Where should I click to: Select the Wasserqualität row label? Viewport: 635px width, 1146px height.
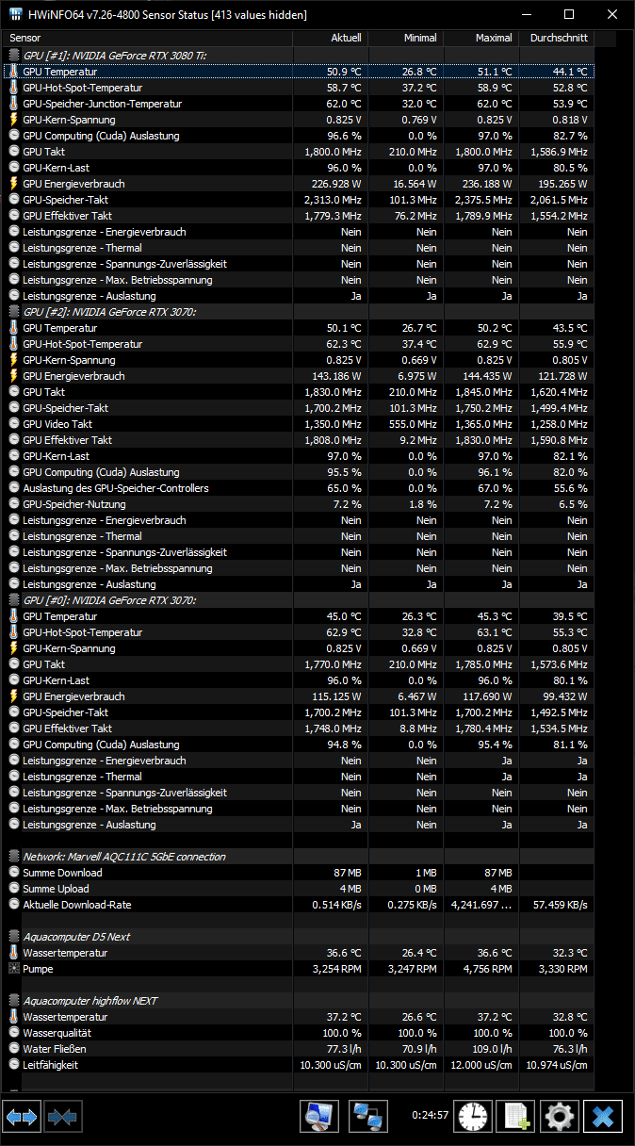tap(57, 1033)
